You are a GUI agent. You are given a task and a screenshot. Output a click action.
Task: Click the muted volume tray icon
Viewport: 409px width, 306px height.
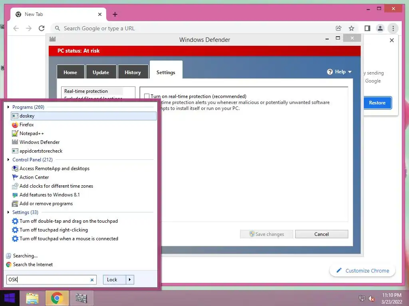[371, 298]
